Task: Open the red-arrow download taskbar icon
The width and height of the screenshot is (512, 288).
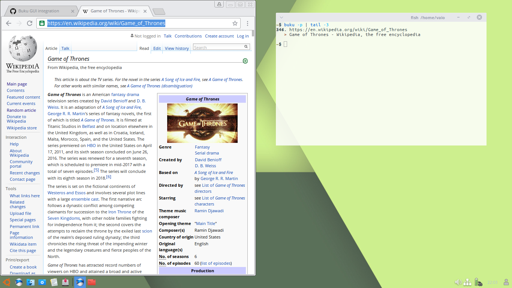Action: coord(66,282)
